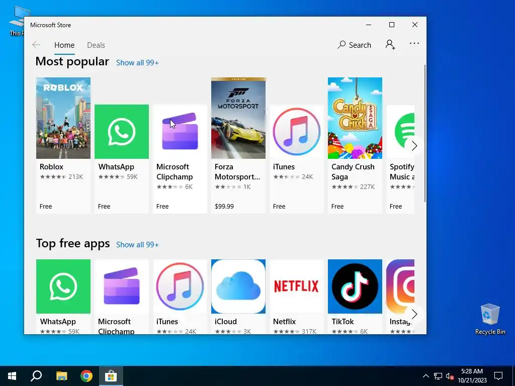Click the 213K rating count on Roblox
This screenshot has width=515, height=386.
75,177
